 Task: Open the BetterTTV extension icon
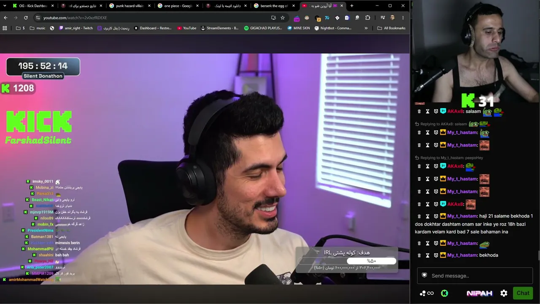(x=337, y=18)
